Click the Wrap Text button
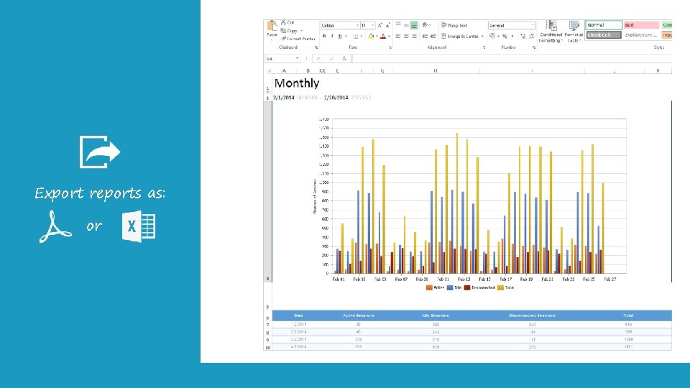This screenshot has width=690, height=388. pos(454,26)
